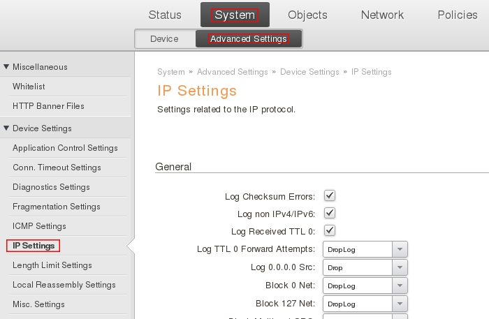Open the Objects tab
Viewport: 489px width, 319px height.
307,15
